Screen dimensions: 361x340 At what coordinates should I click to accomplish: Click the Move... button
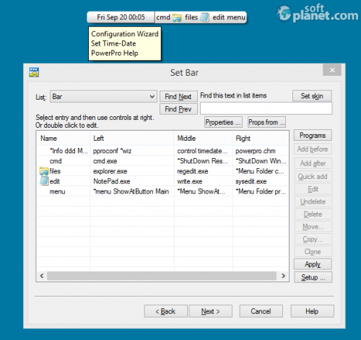313,227
